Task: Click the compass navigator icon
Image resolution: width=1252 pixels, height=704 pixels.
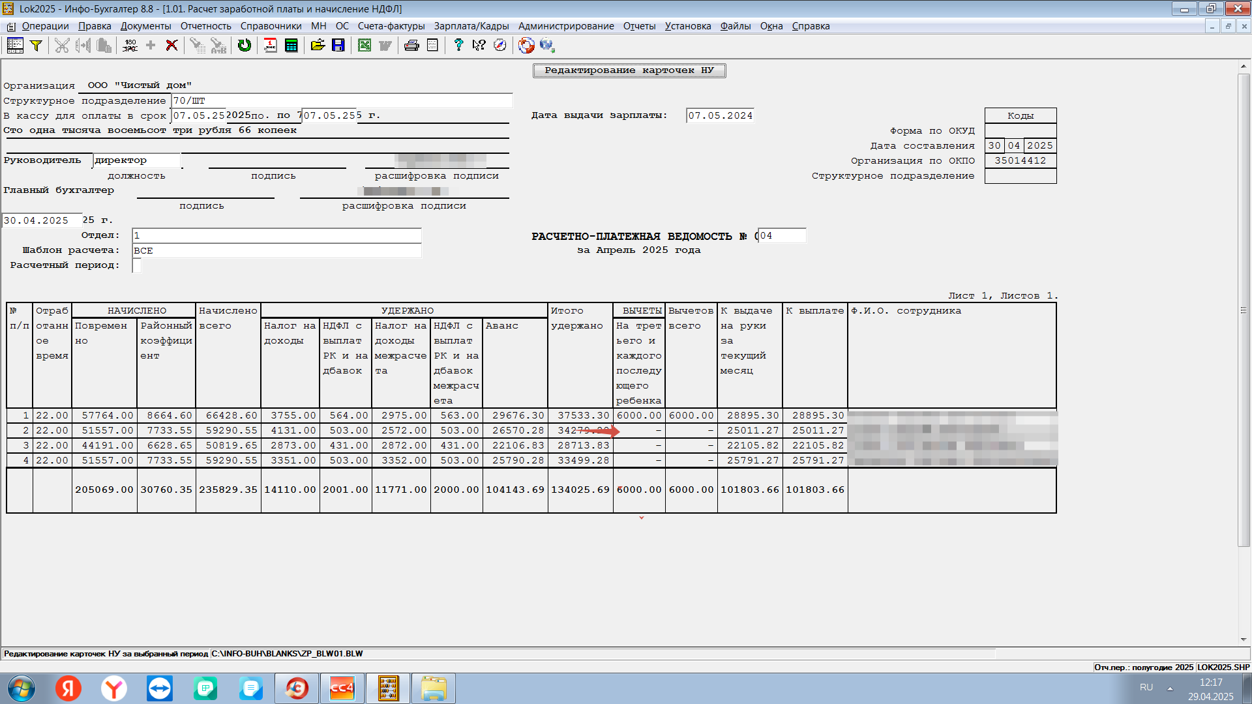Action: (500, 45)
